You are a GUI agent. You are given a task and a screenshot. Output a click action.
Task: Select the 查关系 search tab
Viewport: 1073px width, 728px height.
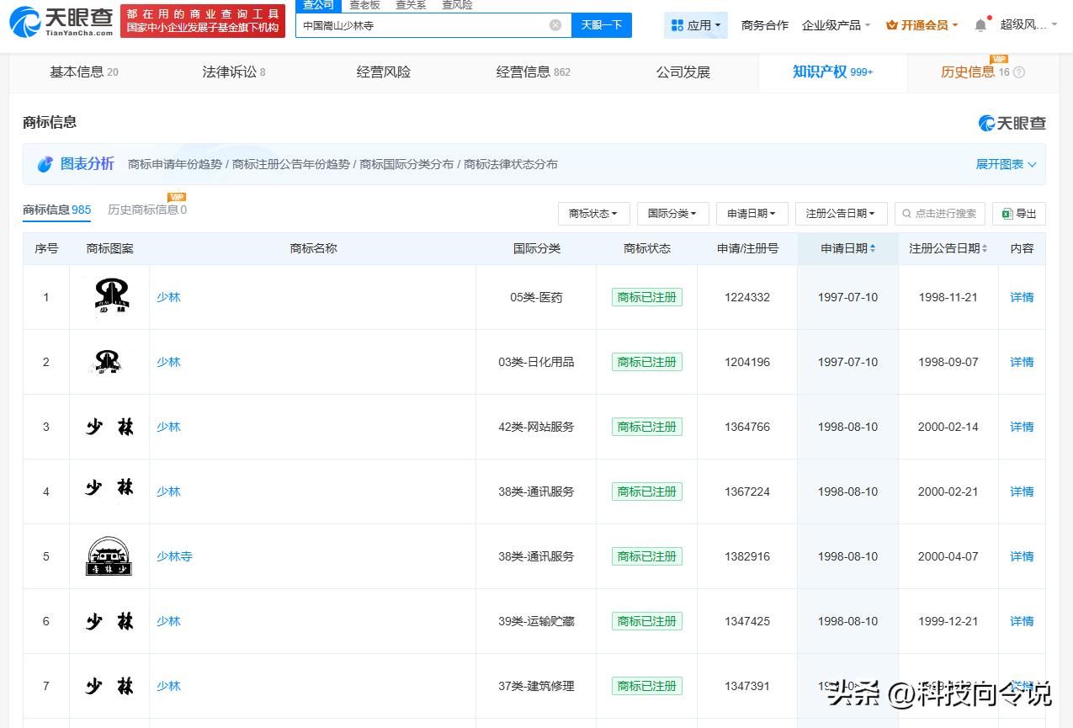pyautogui.click(x=411, y=5)
